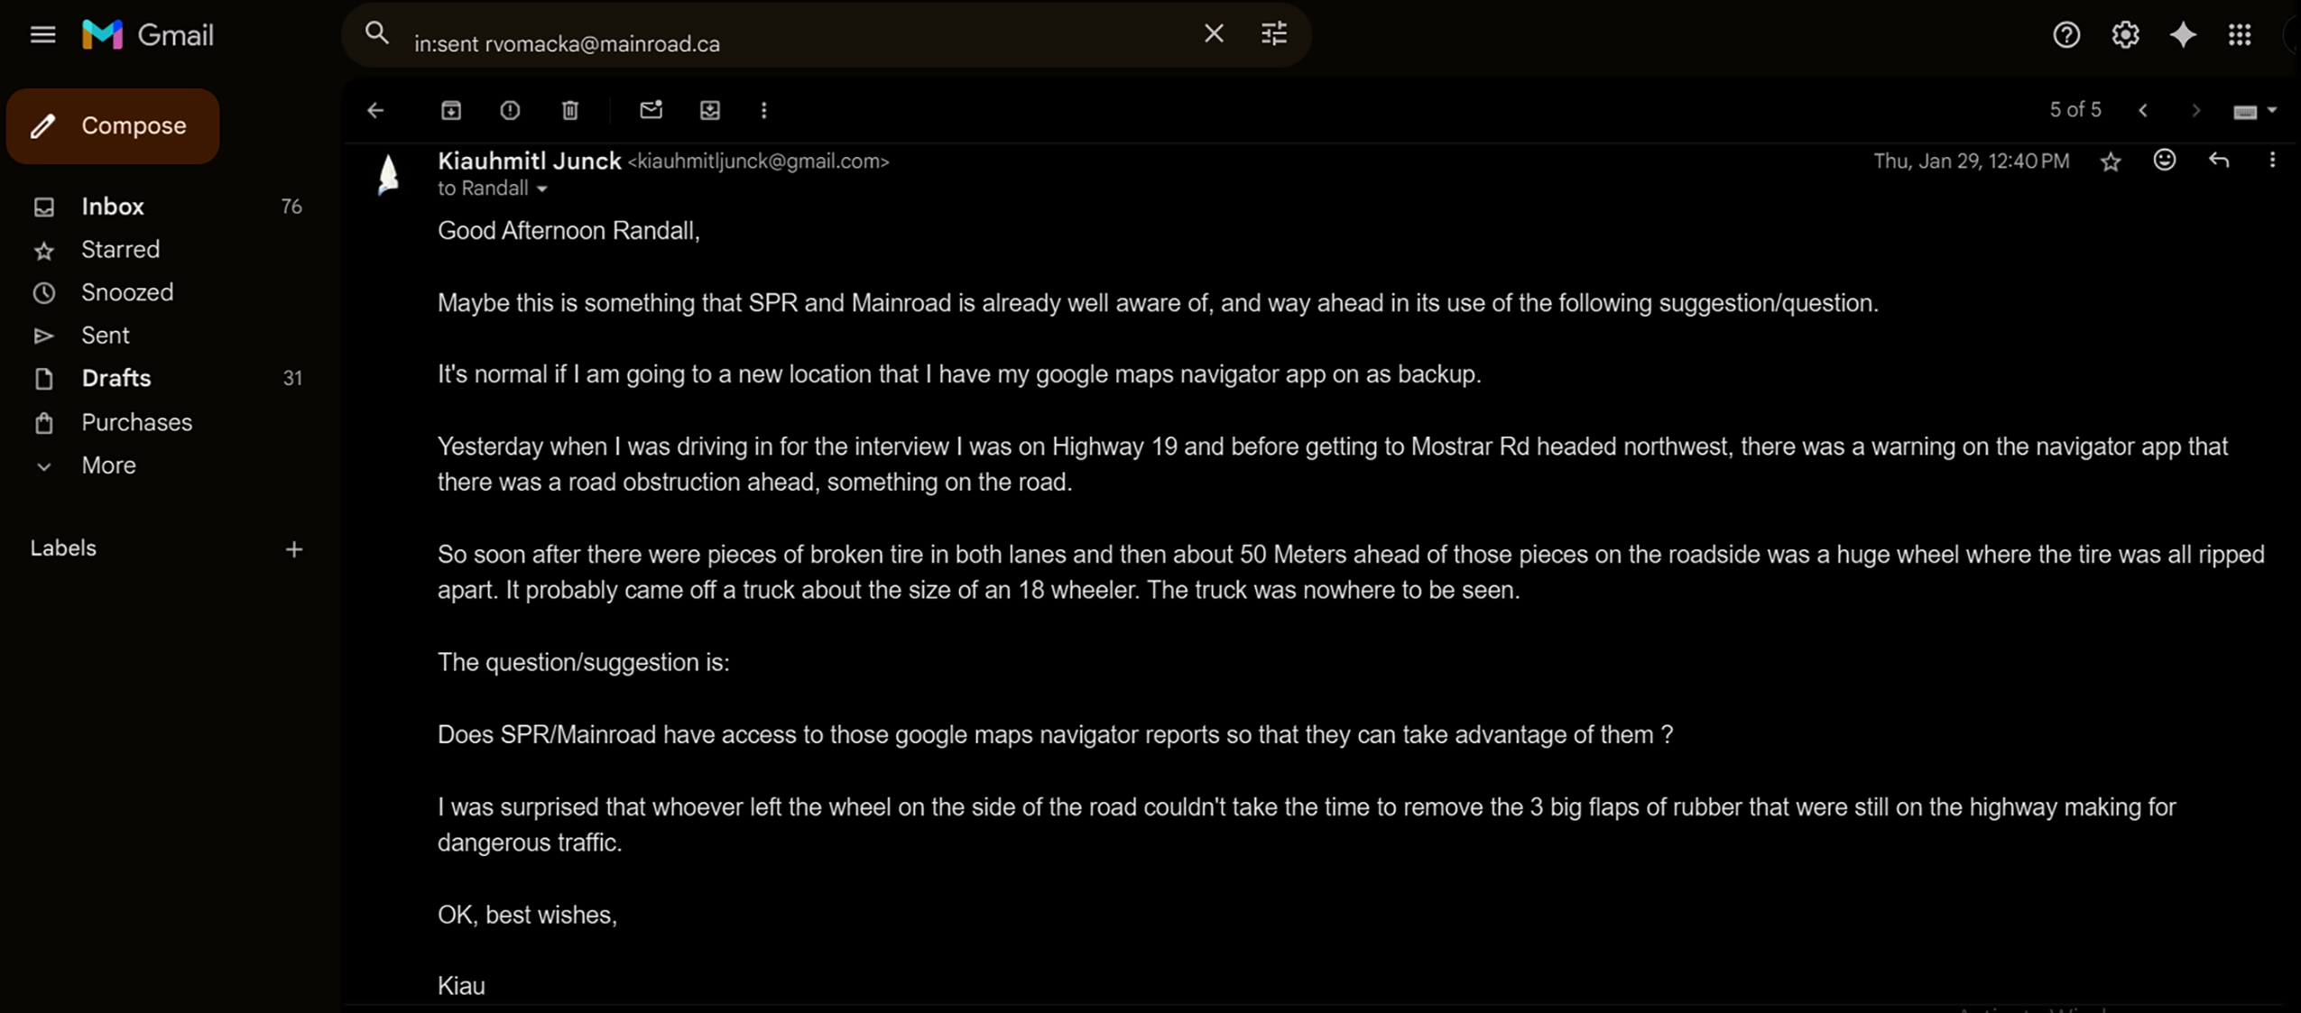Open input tools dropdown arrow
2301x1013 pixels.
(x=2272, y=110)
